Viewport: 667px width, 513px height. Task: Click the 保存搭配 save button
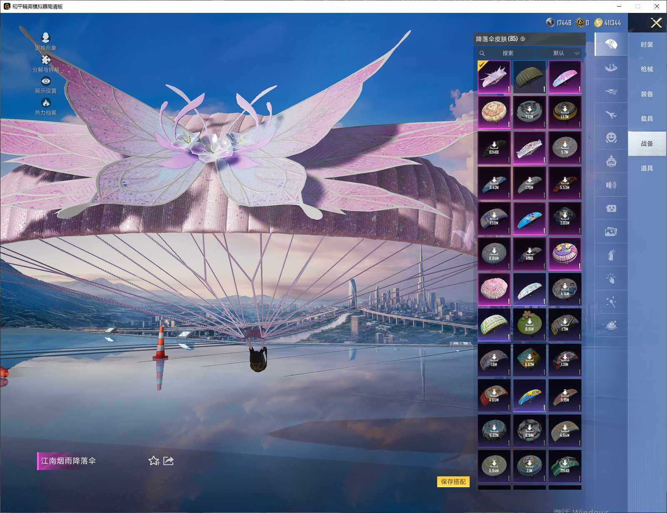453,482
